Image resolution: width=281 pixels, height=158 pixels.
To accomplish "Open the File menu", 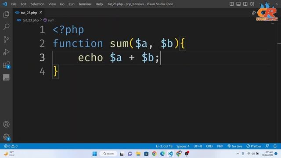I will click(x=14, y=4).
